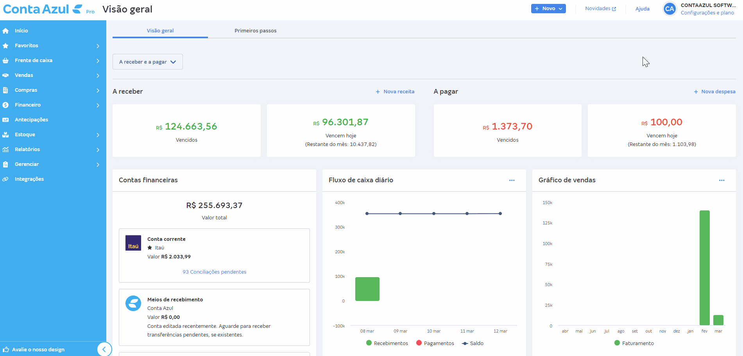Click the Itaú bank logo
The width and height of the screenshot is (743, 356).
[133, 243]
